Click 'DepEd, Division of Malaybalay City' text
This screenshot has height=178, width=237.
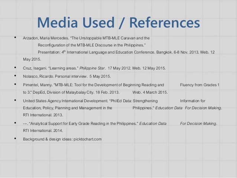[x=63, y=92]
